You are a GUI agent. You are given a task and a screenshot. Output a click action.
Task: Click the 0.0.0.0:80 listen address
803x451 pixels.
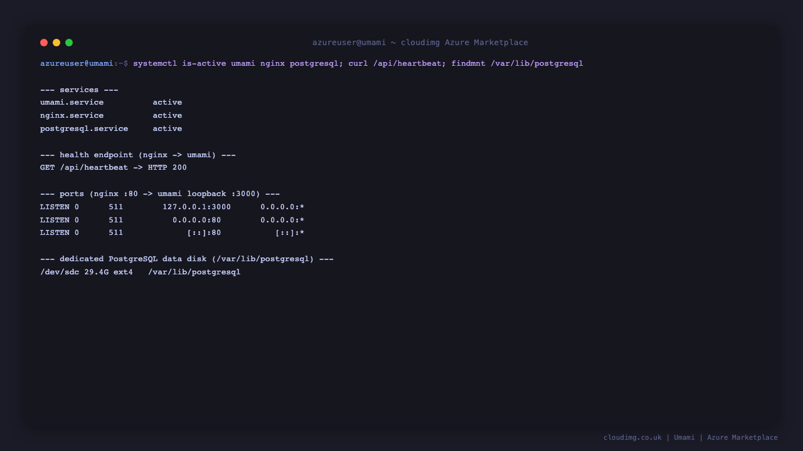tap(196, 220)
